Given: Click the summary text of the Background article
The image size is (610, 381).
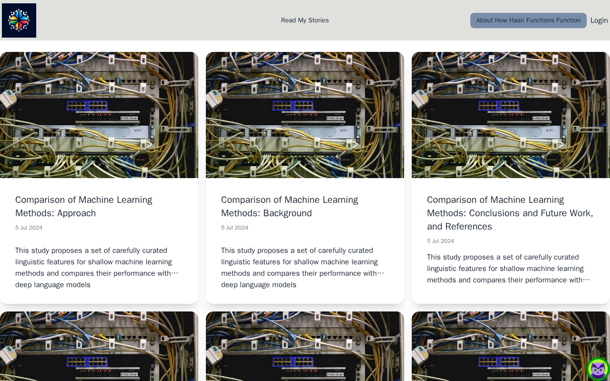Looking at the screenshot, I should click(303, 268).
